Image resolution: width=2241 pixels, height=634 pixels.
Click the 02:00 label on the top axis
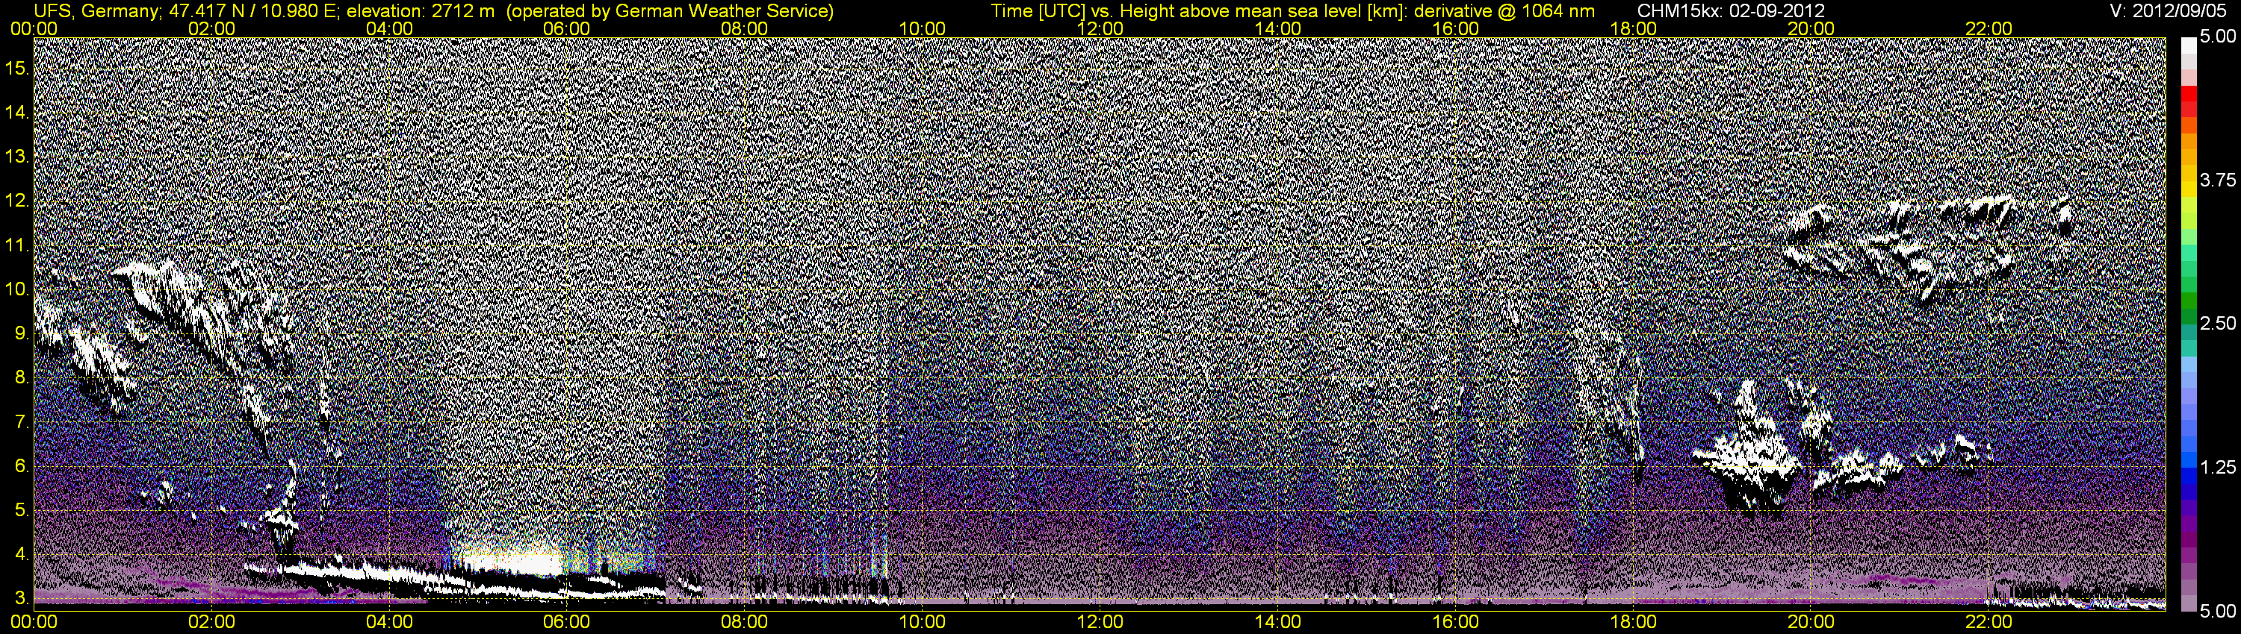click(211, 28)
